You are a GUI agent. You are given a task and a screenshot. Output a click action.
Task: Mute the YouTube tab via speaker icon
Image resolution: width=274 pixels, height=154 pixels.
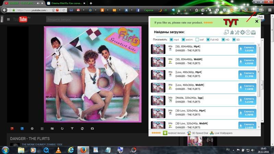38,3
